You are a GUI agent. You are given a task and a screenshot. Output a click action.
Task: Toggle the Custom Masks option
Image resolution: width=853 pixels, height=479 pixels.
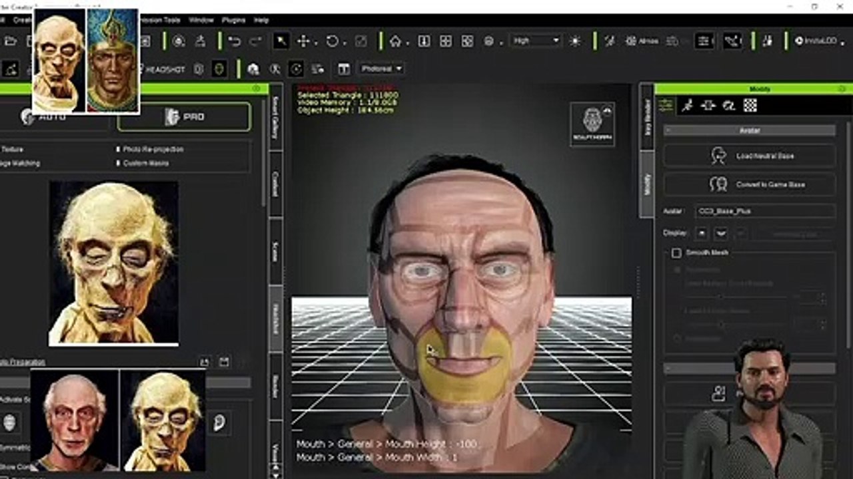pos(142,163)
